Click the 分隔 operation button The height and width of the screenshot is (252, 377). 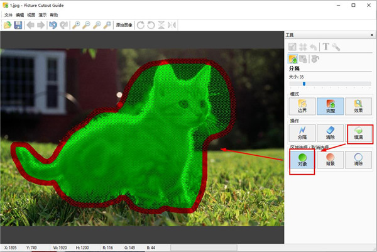click(x=301, y=132)
